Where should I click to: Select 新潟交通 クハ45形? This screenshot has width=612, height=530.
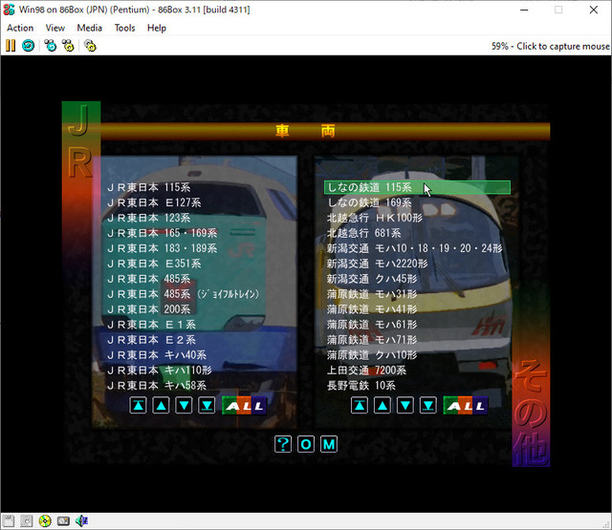[372, 279]
